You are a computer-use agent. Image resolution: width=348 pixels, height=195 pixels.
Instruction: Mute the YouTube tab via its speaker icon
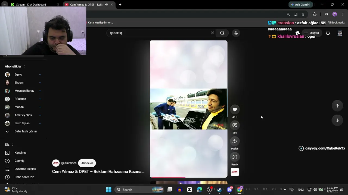[x=107, y=5]
